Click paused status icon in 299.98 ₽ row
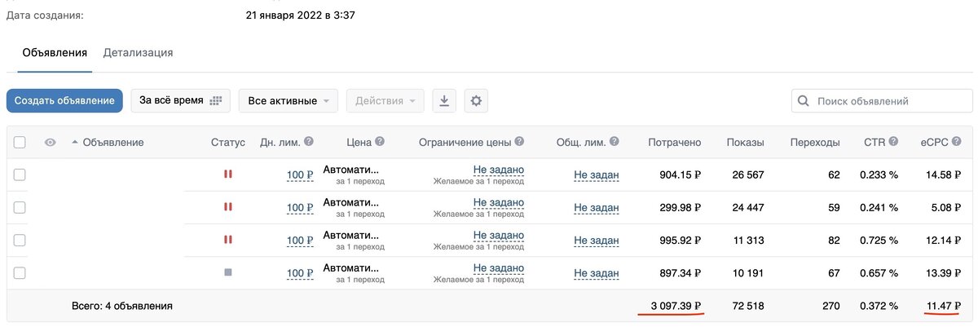The height and width of the screenshot is (327, 978). 227,207
